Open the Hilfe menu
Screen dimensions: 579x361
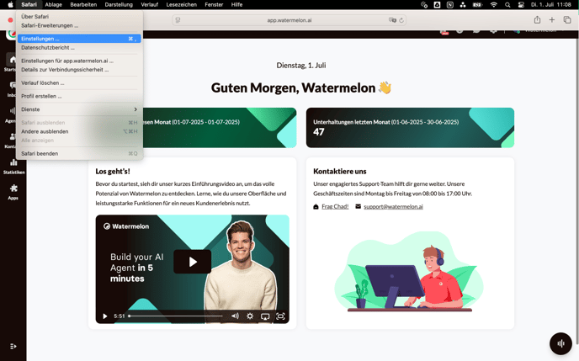point(236,4)
